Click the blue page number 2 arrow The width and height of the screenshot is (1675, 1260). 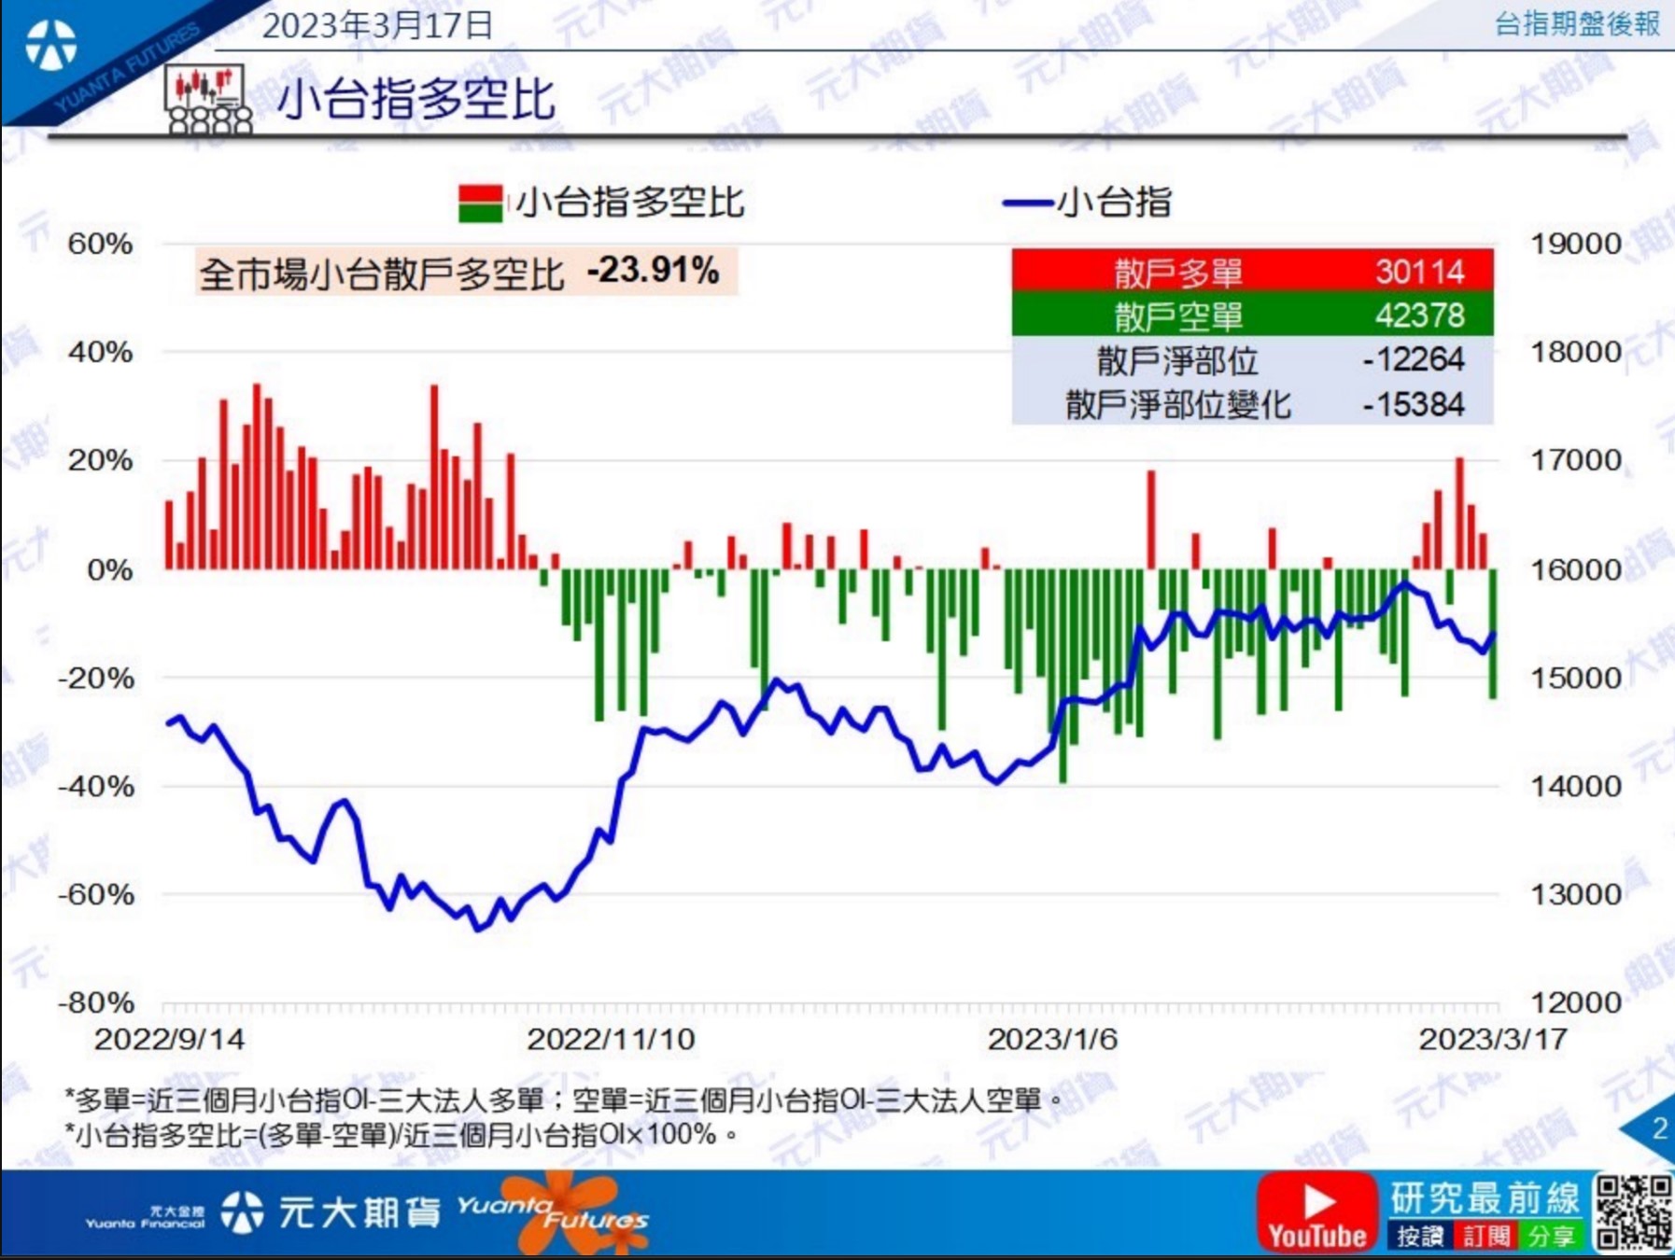pos(1654,1128)
